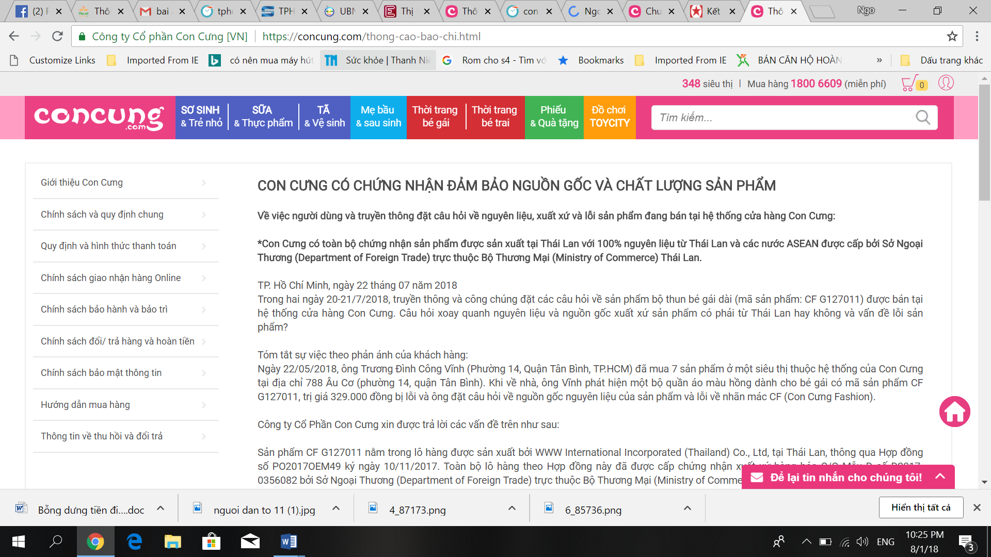991x557 pixels.
Task: Open People icon in system tray
Action: 779,542
